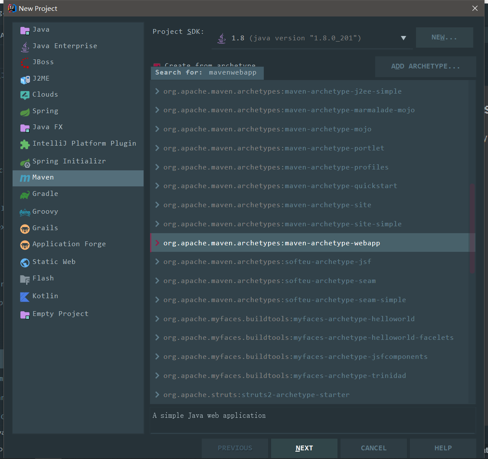Viewport: 488px width, 459px height.
Task: Select Gradle in the project list
Action: click(78, 194)
